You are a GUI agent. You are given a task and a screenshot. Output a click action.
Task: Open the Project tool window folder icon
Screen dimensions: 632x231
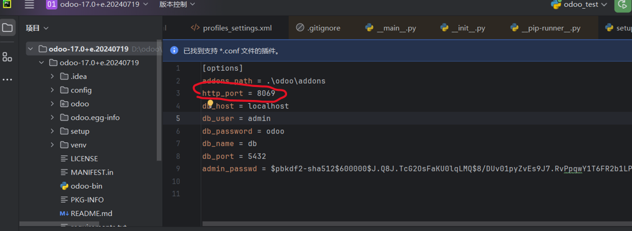pyautogui.click(x=7, y=28)
